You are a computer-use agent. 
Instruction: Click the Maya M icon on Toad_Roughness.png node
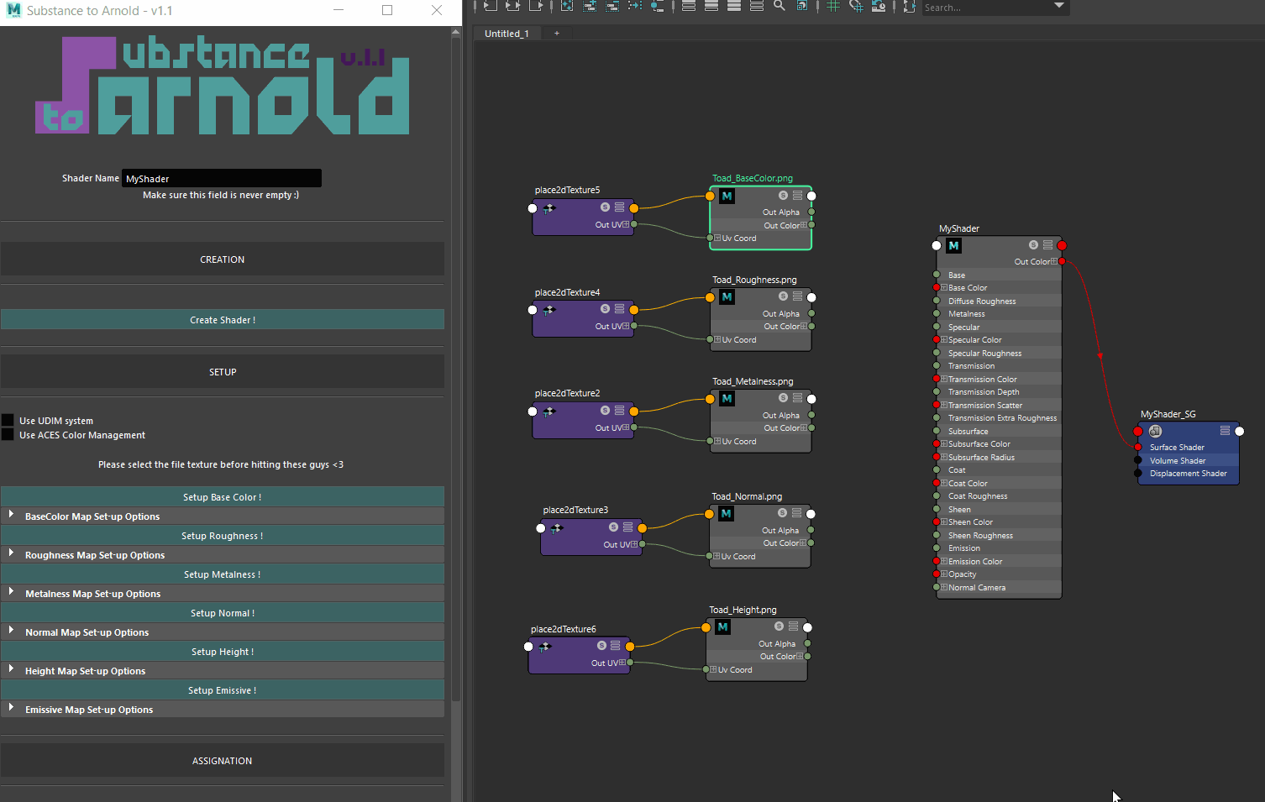coord(727,297)
